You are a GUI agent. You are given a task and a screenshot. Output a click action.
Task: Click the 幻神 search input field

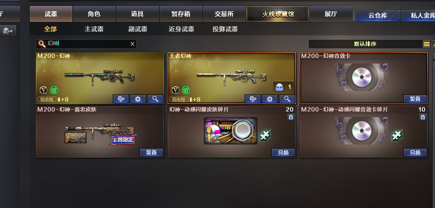[86, 44]
